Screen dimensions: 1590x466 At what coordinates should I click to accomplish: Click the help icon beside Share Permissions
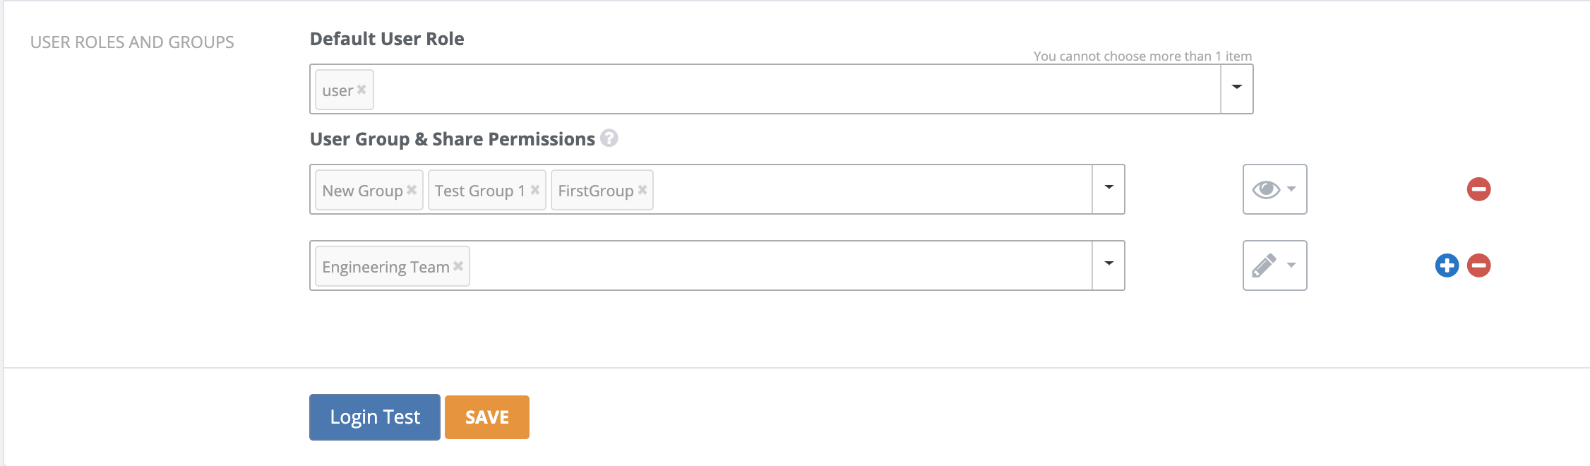(x=609, y=138)
